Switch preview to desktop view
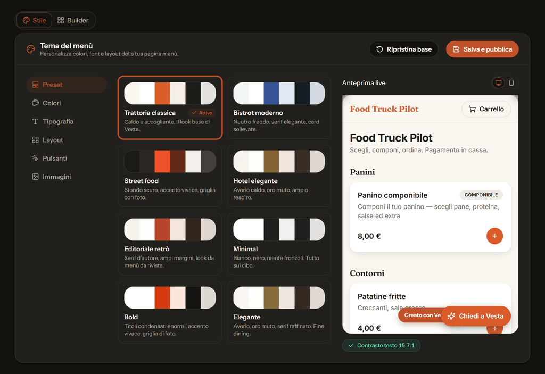Screen dimensions: 545x374 pos(498,82)
